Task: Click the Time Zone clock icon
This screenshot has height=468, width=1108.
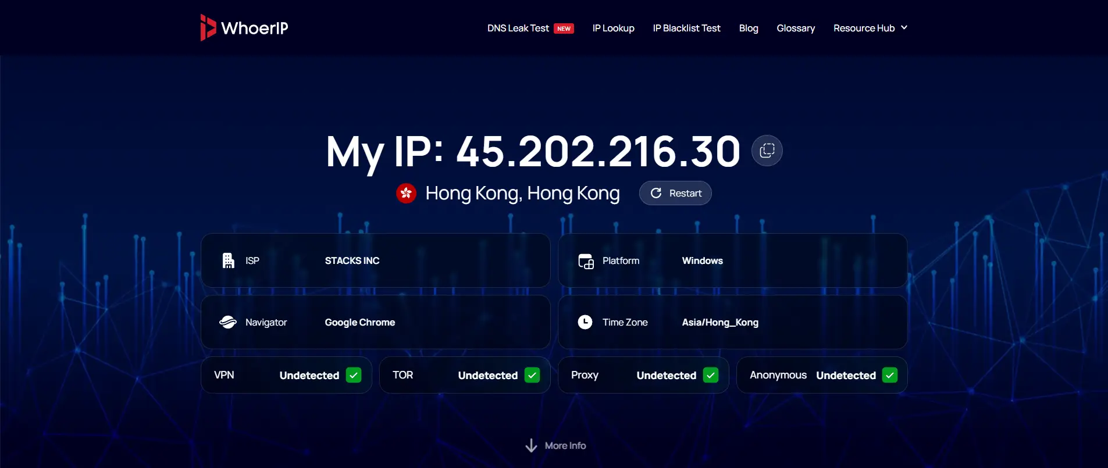Action: click(585, 322)
